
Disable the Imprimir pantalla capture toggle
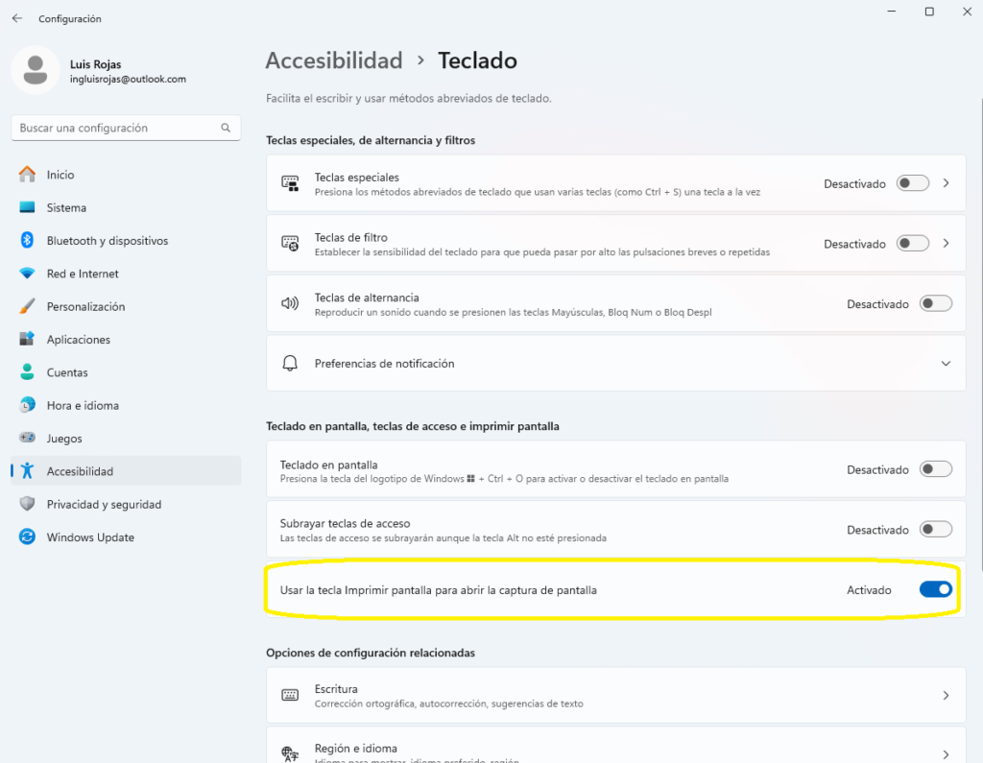tap(935, 590)
